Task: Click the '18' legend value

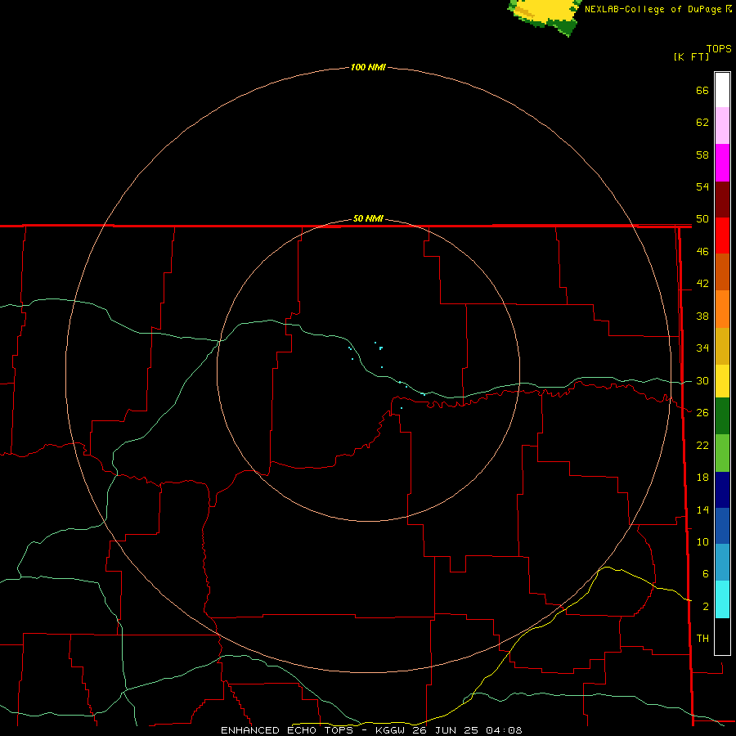Action: point(702,478)
